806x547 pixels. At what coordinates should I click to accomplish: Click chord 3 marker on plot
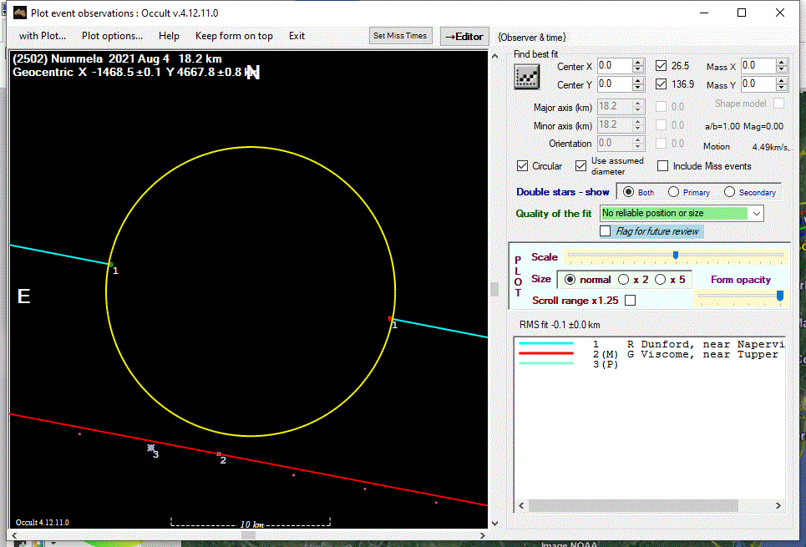[151, 448]
